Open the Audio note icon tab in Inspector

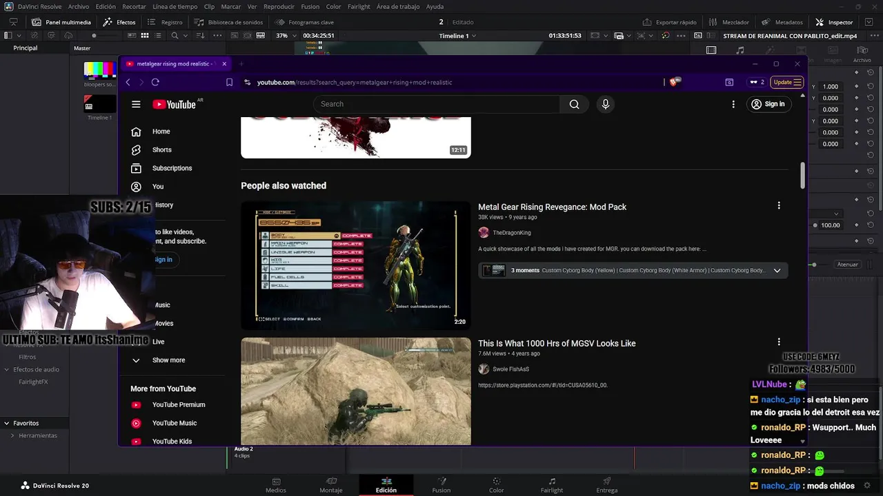(740, 50)
